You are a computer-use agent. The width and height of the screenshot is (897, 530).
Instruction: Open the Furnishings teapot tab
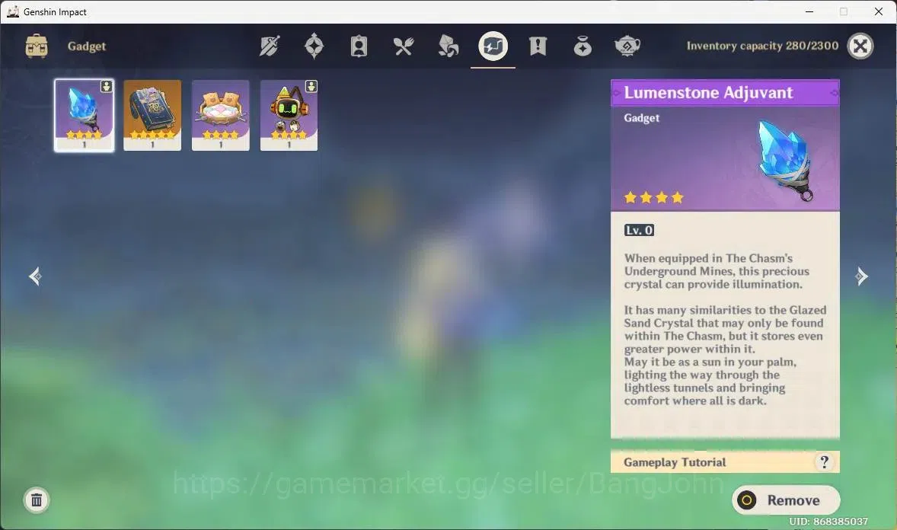pos(627,46)
